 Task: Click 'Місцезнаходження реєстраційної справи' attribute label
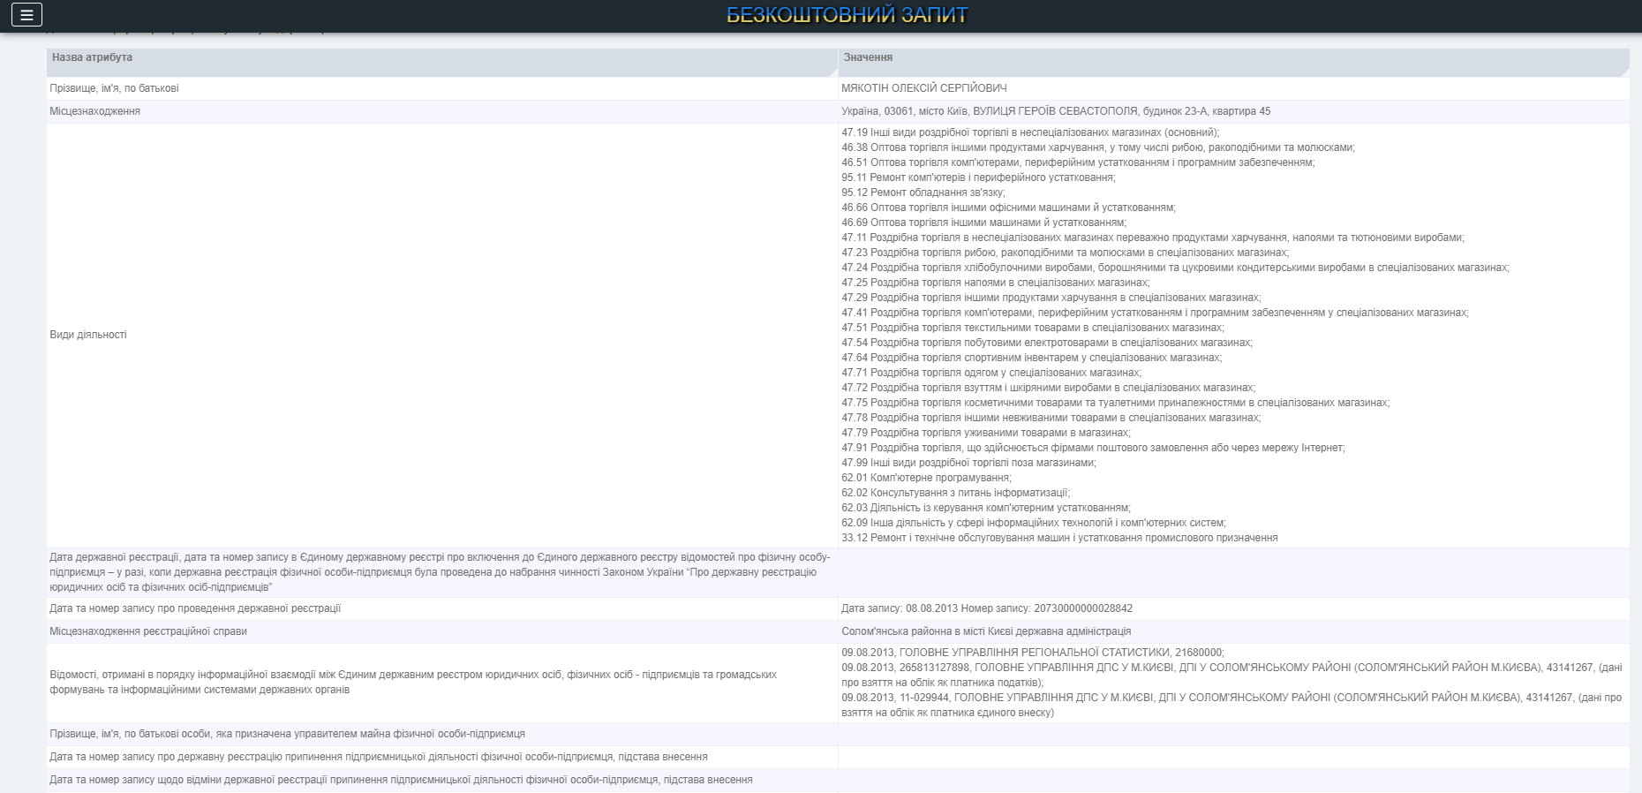click(148, 631)
